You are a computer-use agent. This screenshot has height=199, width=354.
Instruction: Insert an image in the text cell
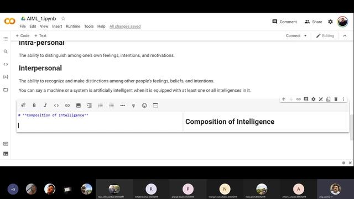(79, 106)
